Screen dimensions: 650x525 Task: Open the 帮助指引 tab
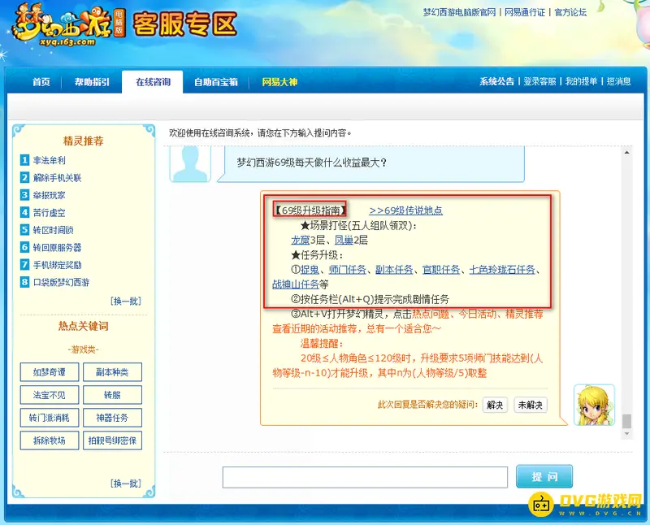[x=92, y=82]
